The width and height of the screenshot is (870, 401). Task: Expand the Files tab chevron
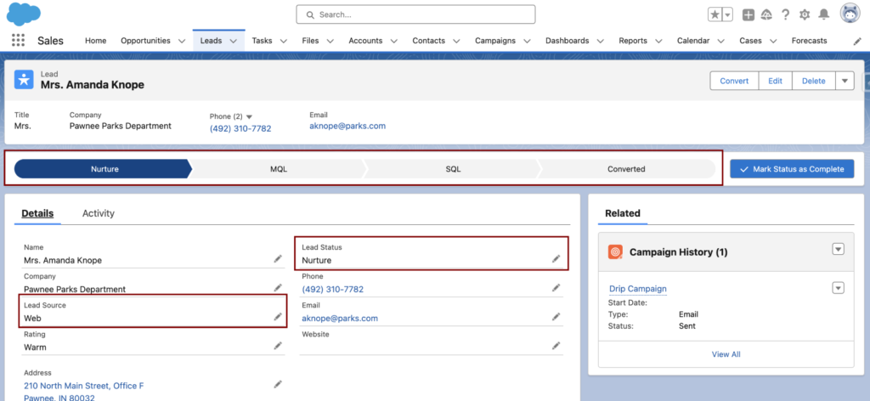click(330, 41)
